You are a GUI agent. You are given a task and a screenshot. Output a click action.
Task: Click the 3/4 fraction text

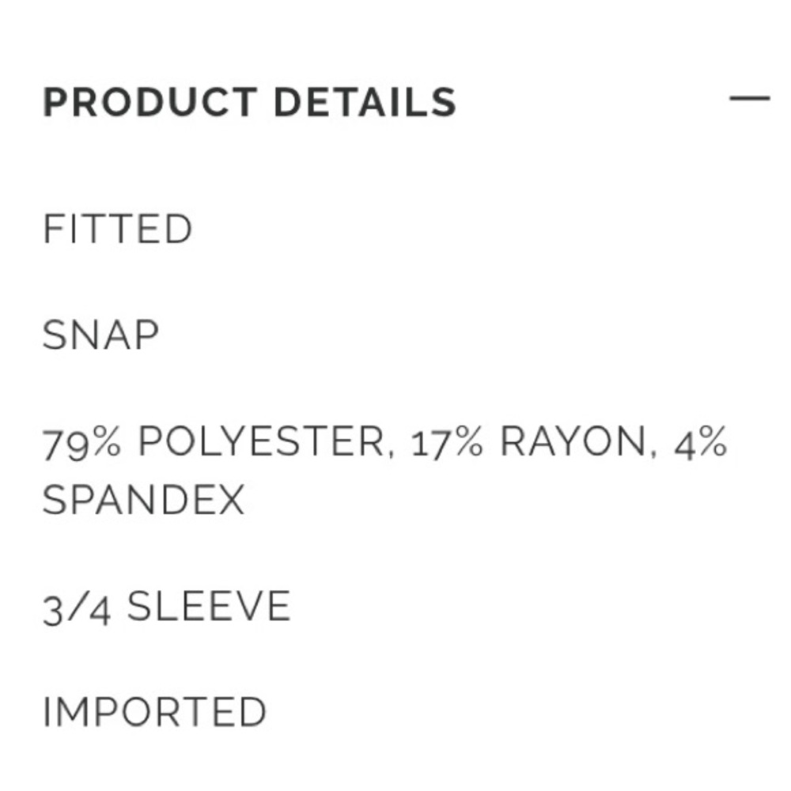[77, 608]
